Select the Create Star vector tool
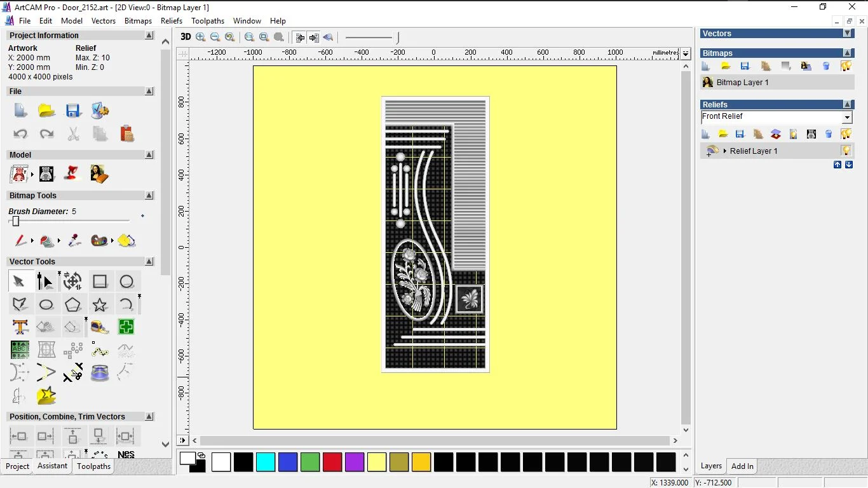The width and height of the screenshot is (868, 488). click(x=100, y=304)
